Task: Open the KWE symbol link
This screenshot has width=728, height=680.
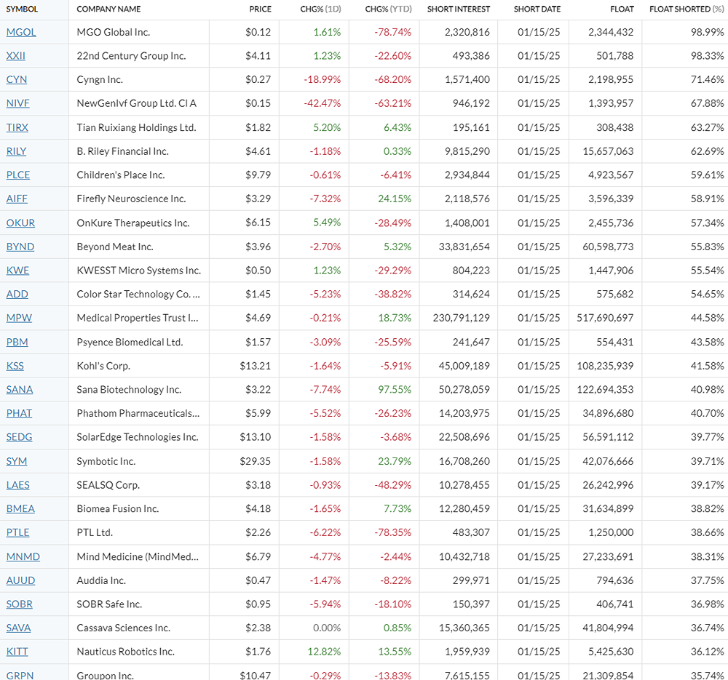Action: pos(17,271)
